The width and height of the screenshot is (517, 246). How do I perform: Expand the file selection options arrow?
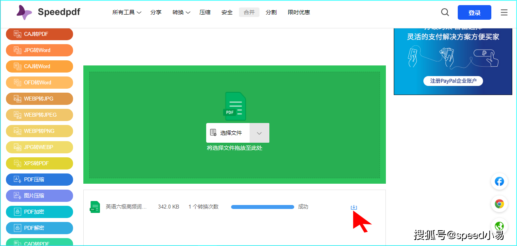pos(259,133)
